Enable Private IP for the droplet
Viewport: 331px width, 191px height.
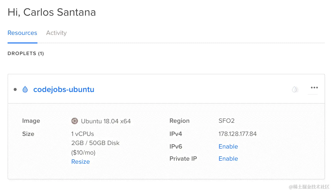[228, 159]
